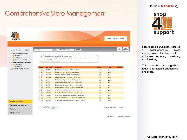The width and height of the screenshot is (187, 140).
Task: Click the Search button beside the name search box
Action: tap(28, 50)
